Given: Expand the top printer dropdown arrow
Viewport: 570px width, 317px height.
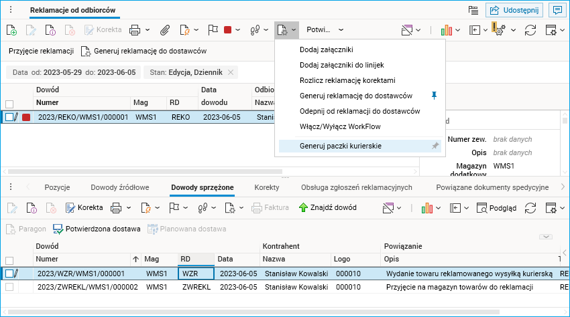Looking at the screenshot, I should [x=148, y=30].
